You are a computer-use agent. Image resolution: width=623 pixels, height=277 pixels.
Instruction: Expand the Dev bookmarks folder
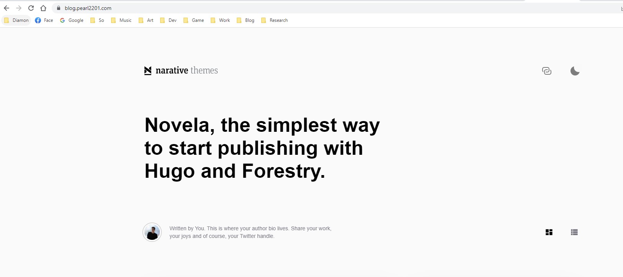pyautogui.click(x=168, y=20)
